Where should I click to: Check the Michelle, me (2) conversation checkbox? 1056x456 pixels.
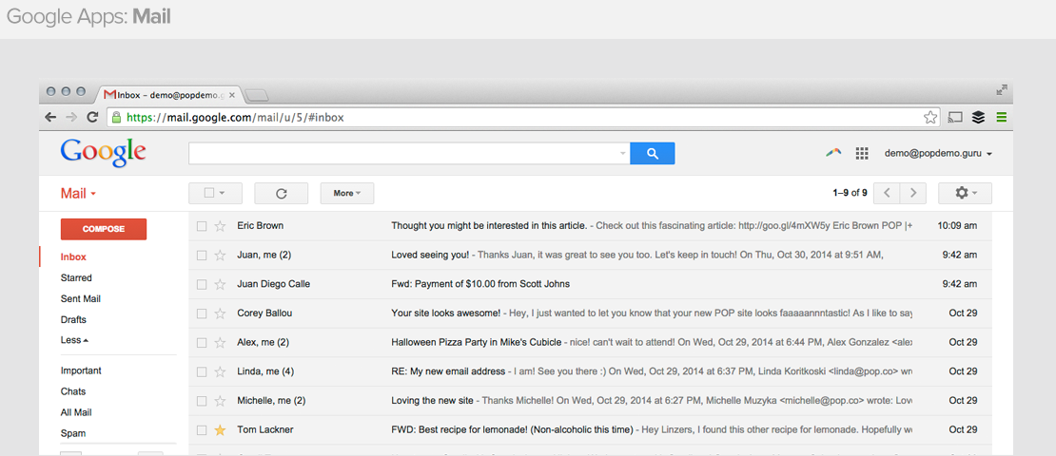[202, 401]
